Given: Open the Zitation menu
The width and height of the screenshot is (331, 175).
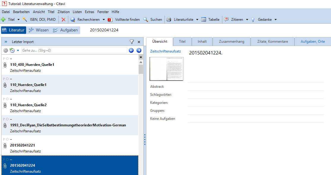Looking at the screenshot, I should pos(64,12).
